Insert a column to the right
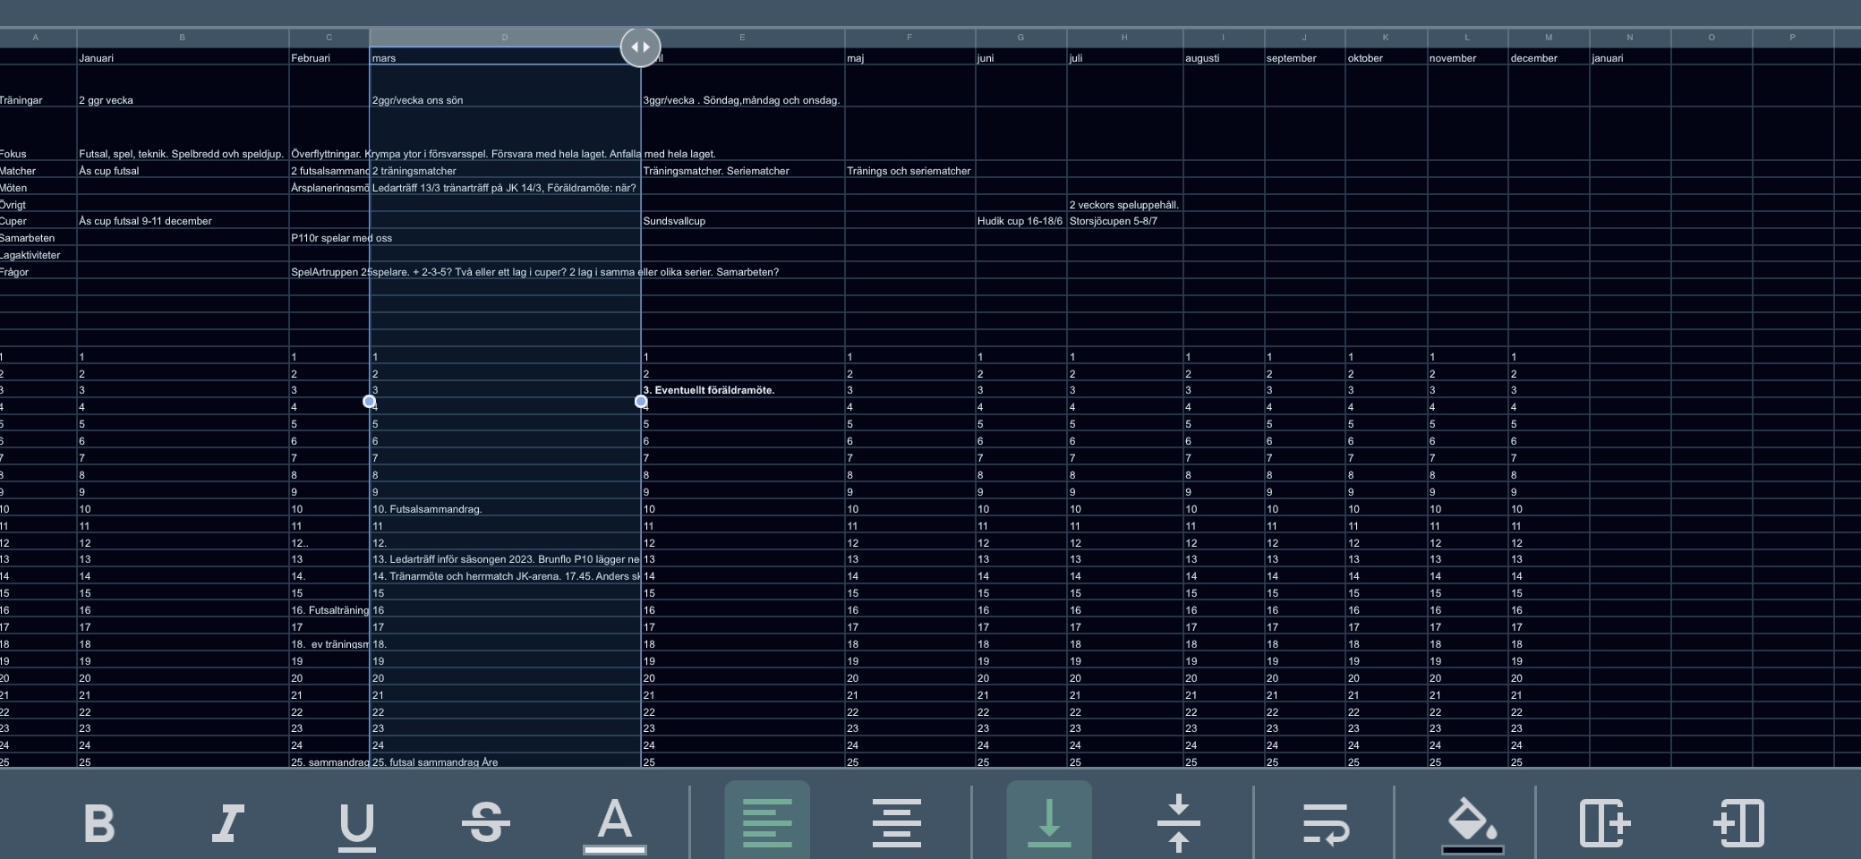The image size is (1861, 859). (x=1605, y=822)
